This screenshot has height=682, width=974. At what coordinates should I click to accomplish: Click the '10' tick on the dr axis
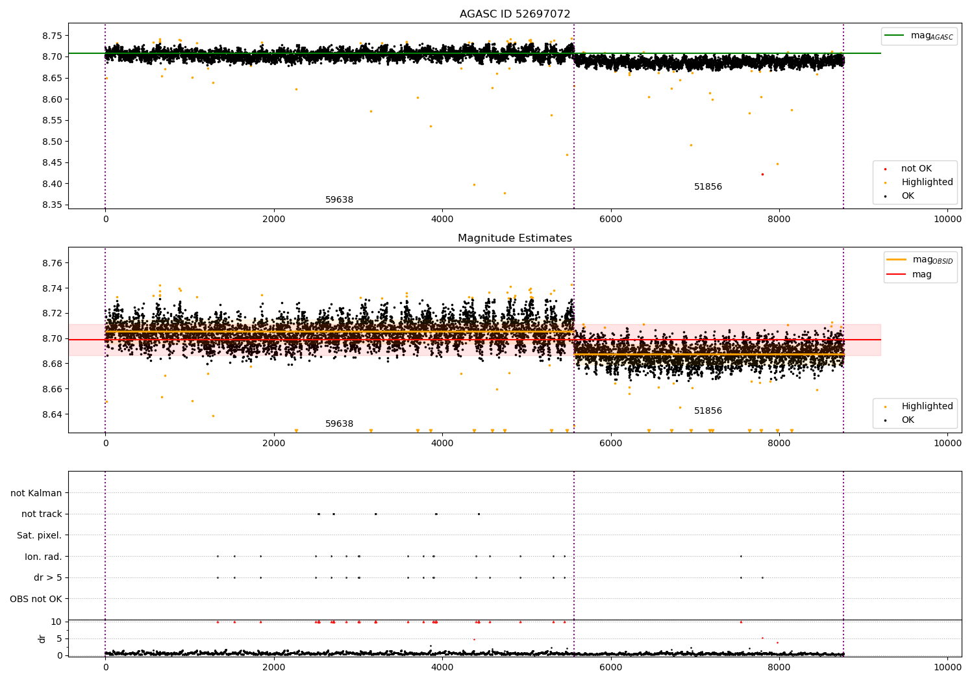point(56,622)
